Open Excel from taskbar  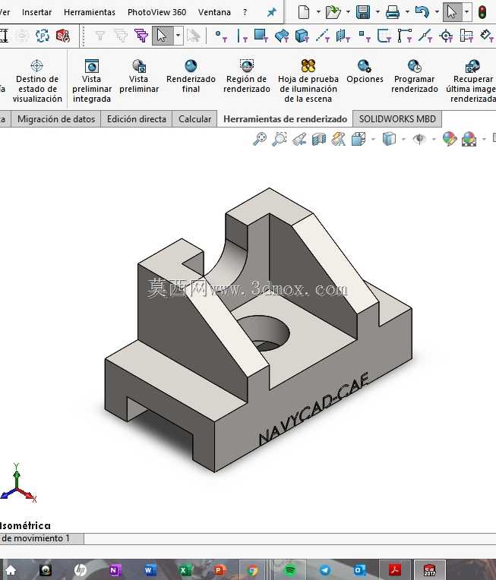pyautogui.click(x=184, y=570)
